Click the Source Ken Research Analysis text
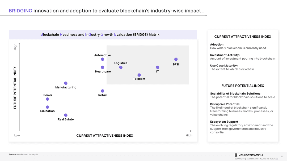287x161 pixels. click(23, 154)
